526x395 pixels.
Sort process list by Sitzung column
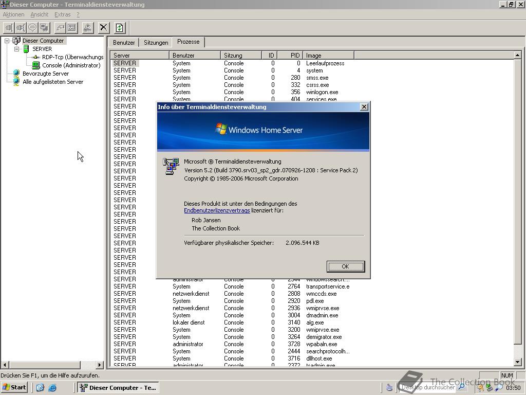point(241,55)
